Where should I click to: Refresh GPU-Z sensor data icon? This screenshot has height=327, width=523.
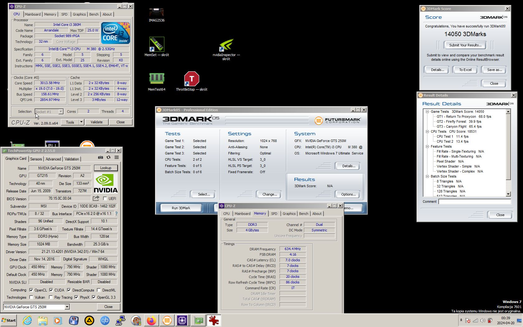[108, 158]
